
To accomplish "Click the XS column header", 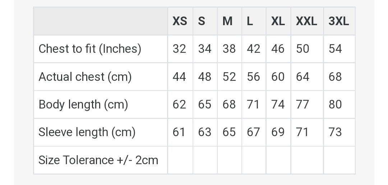I will point(180,21).
